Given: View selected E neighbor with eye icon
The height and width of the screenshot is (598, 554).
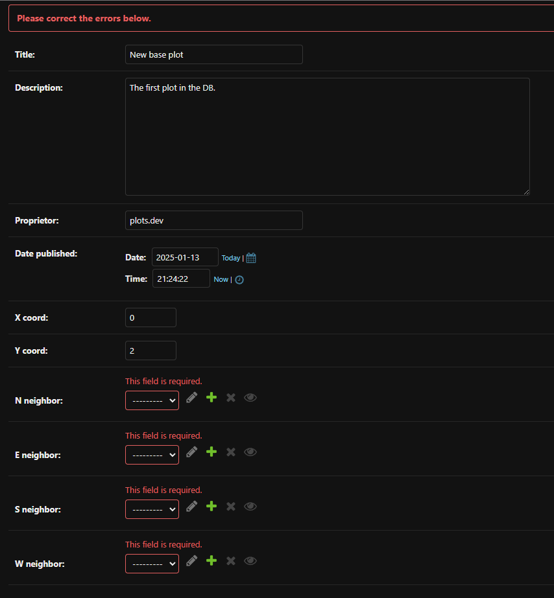Looking at the screenshot, I should pyautogui.click(x=250, y=452).
